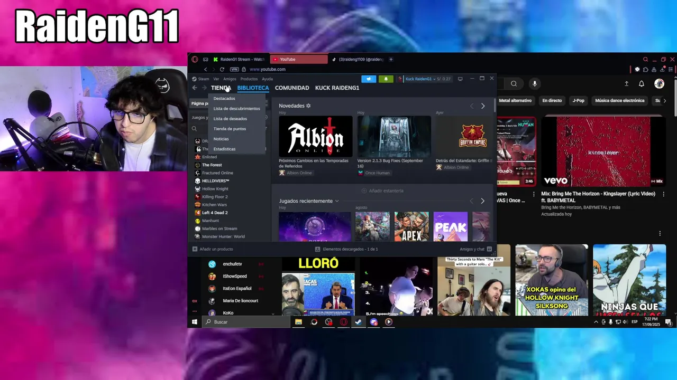The width and height of the screenshot is (677, 380).
Task: Reload the YouTube page in the browser
Action: point(222,69)
